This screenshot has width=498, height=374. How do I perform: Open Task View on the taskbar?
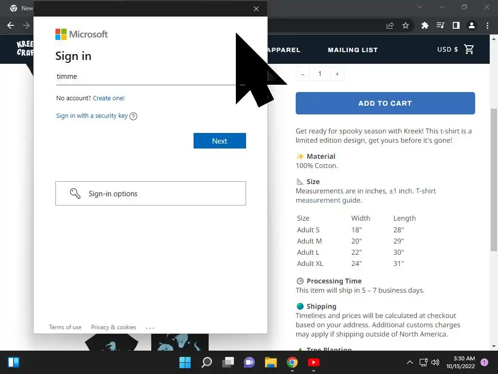click(228, 362)
